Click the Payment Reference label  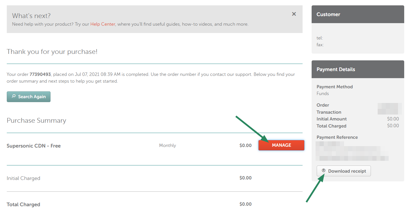point(337,137)
